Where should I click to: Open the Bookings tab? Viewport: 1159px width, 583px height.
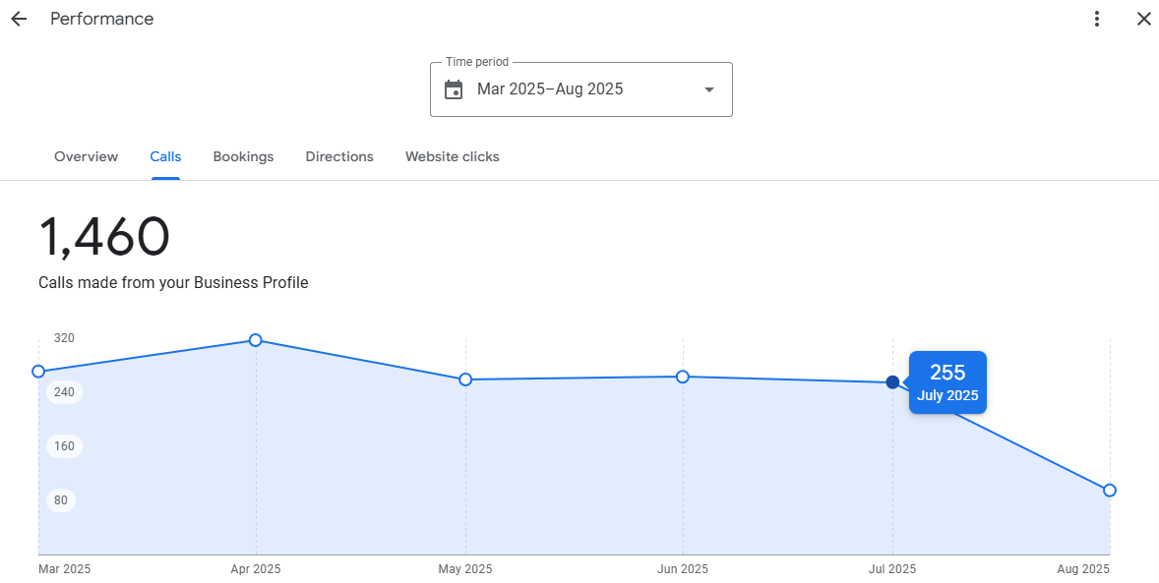pos(243,156)
